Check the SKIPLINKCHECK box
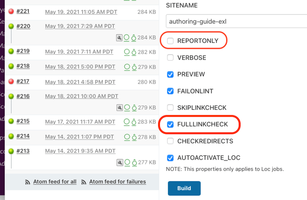The width and height of the screenshot is (307, 200). click(x=170, y=108)
